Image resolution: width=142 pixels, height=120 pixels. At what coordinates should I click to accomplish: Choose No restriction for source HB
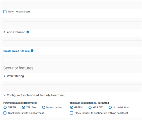[44, 107]
